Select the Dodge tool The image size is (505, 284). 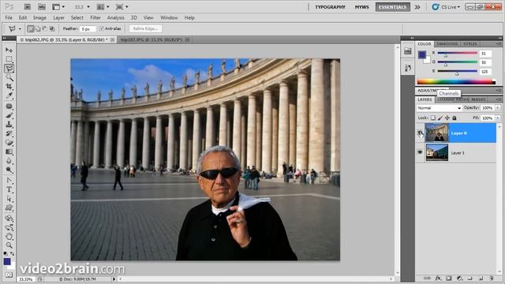pyautogui.click(x=9, y=170)
